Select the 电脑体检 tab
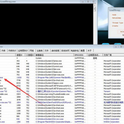The height and width of the screenshot is (124, 124). (x=75, y=51)
